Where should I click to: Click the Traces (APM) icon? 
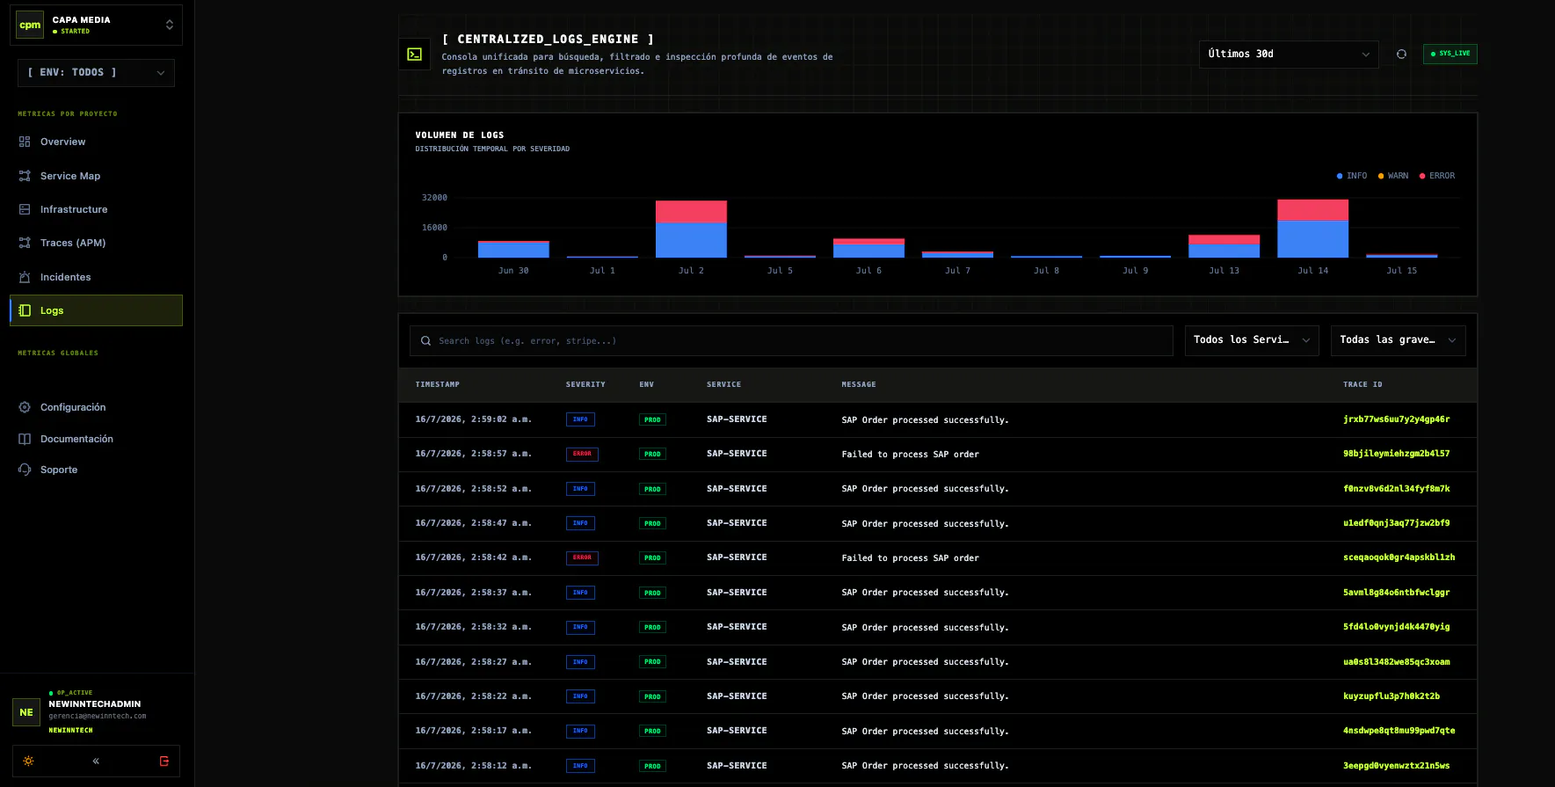pyautogui.click(x=25, y=243)
